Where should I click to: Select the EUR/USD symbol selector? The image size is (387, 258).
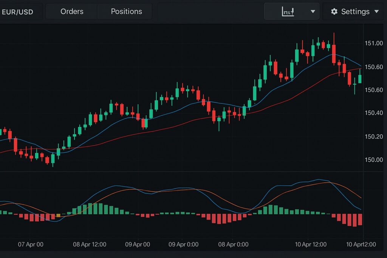click(x=18, y=12)
